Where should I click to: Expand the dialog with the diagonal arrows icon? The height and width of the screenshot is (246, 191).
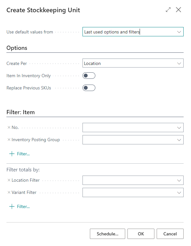coord(168,10)
